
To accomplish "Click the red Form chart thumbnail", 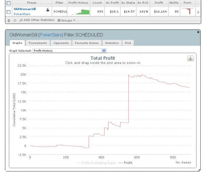I will point(188,11).
